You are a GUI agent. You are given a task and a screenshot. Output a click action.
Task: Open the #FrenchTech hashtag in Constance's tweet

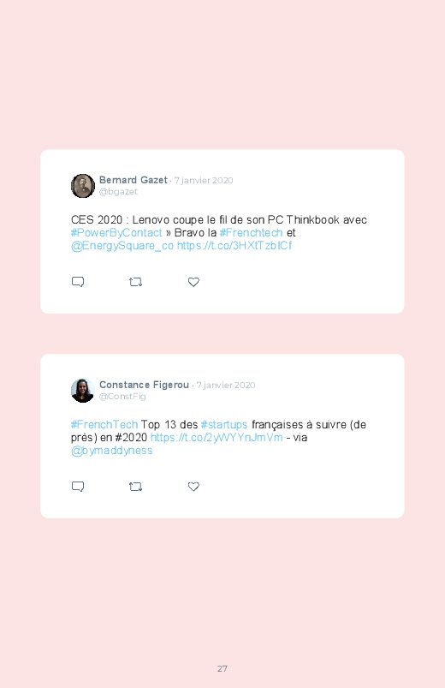104,425
